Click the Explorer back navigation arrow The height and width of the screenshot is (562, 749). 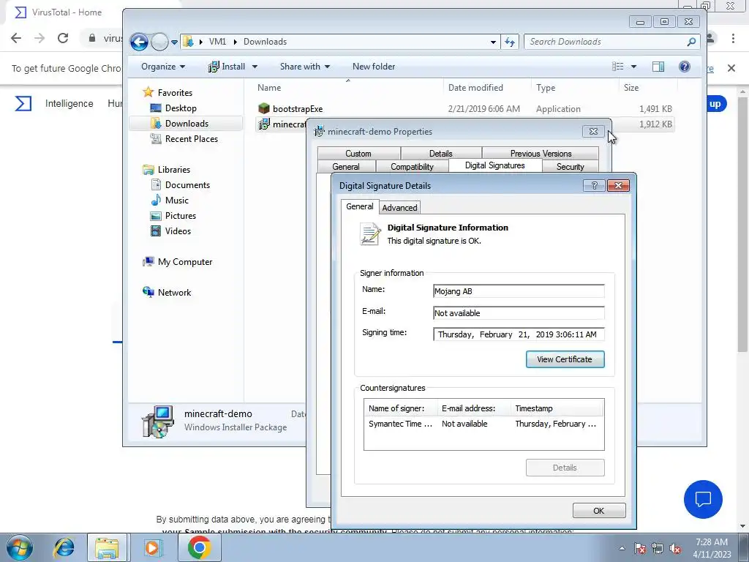click(x=139, y=42)
